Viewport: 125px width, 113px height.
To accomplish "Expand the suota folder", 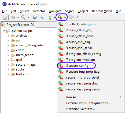I will coord(8,70).
